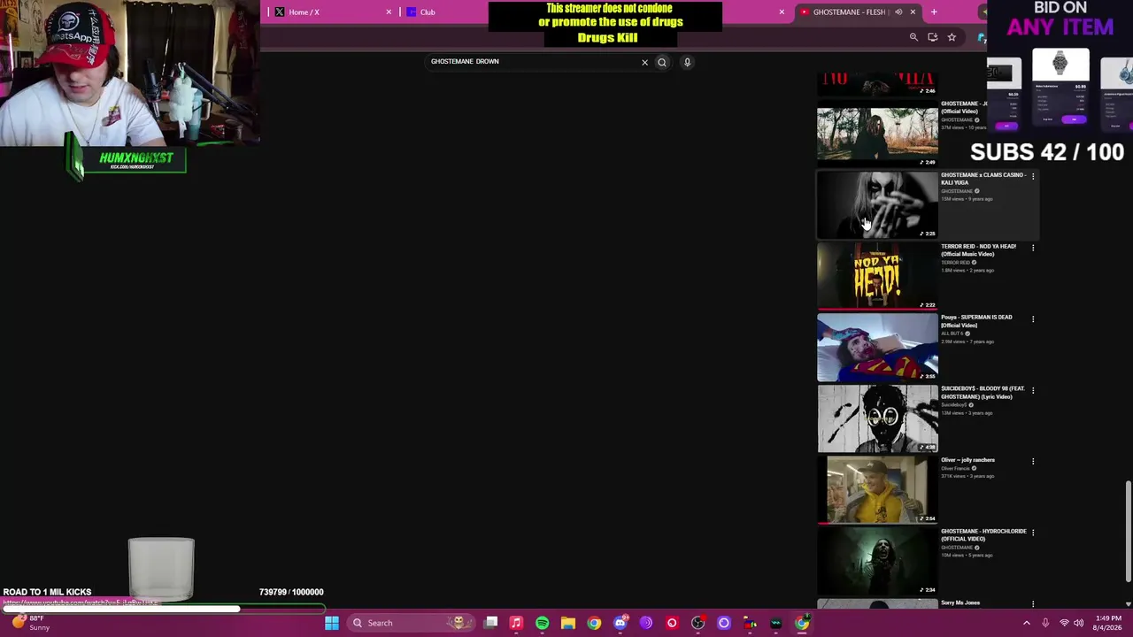Click the YouTube search field with GHOSTEMANE DROWN
Screen dimensions: 1133x637
tap(531, 62)
